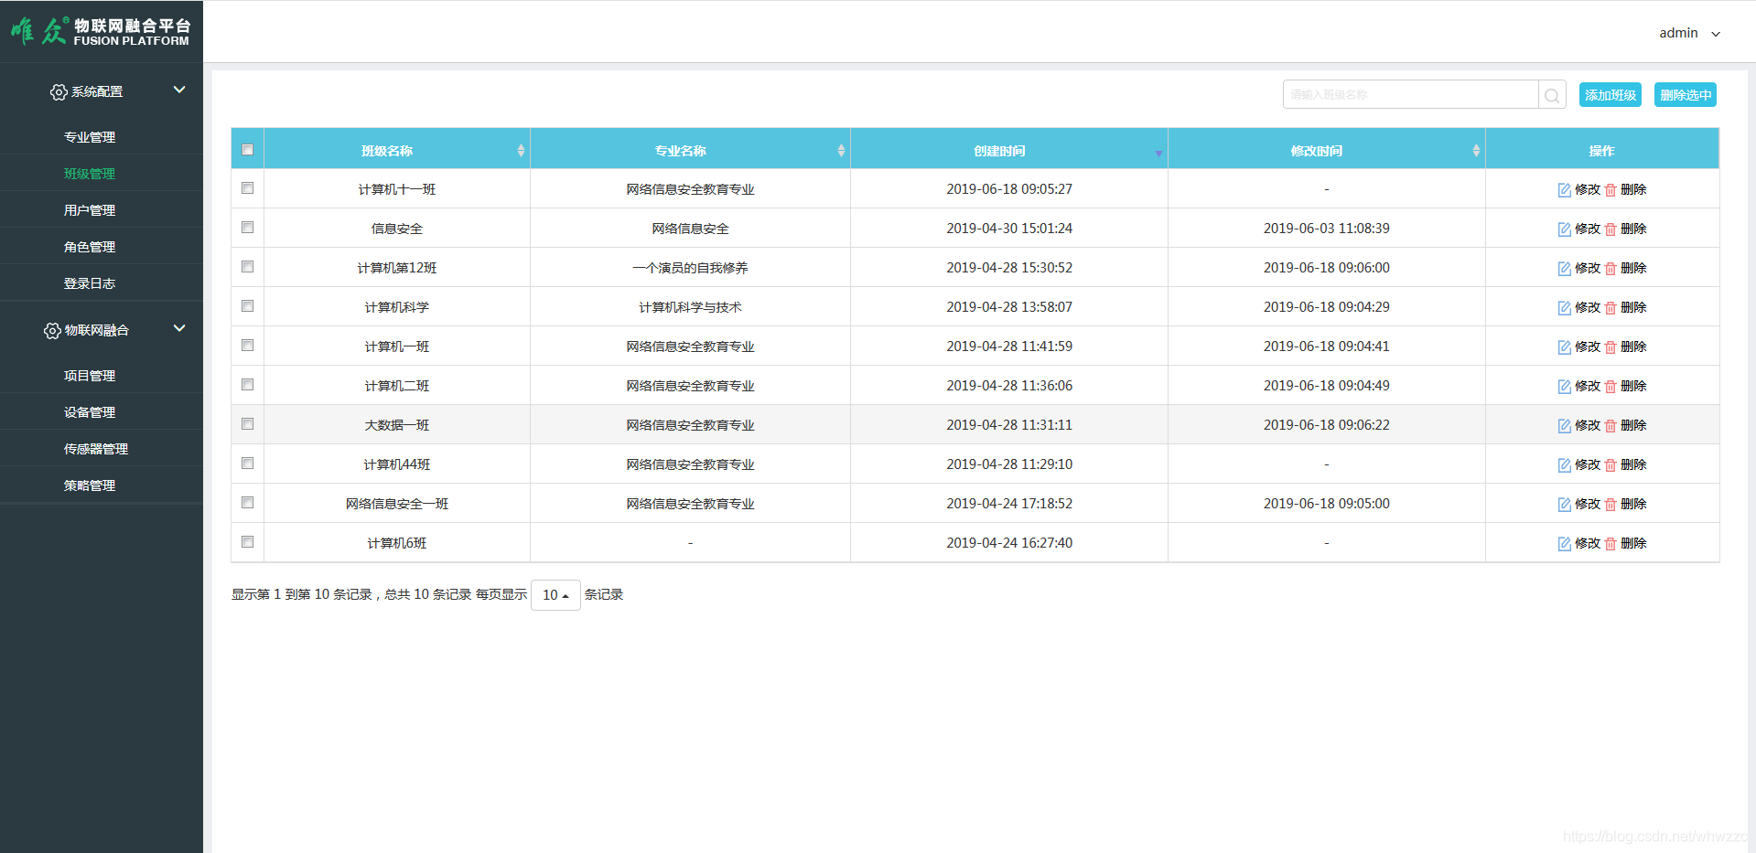Toggle the select-all header checkbox

tap(247, 150)
